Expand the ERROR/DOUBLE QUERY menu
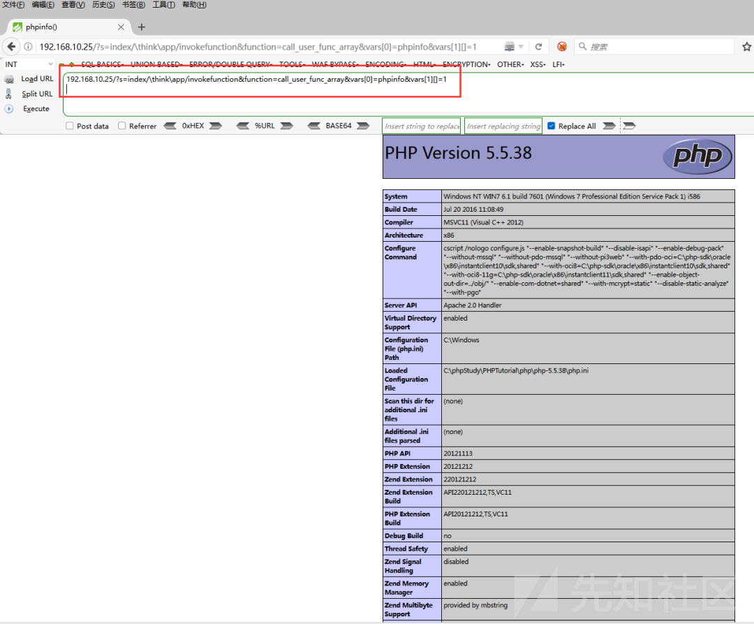The image size is (754, 624). [x=231, y=64]
